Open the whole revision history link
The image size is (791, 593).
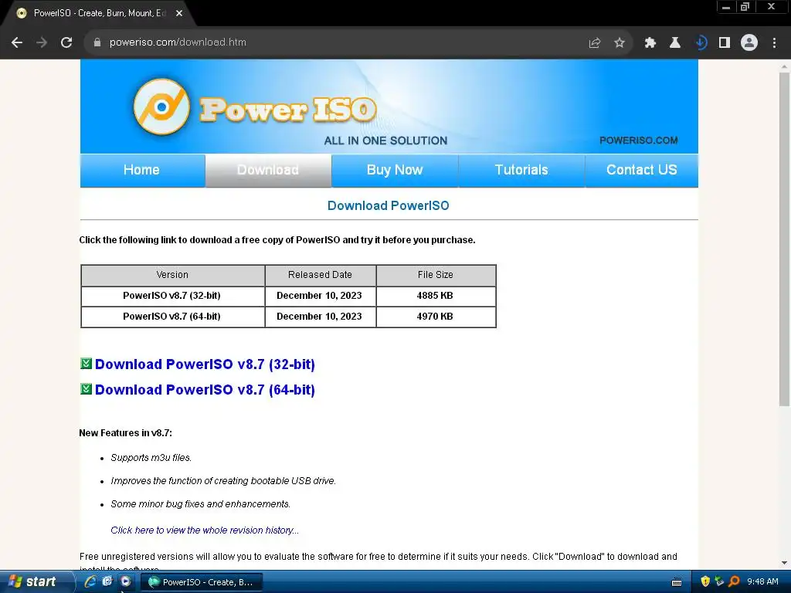[x=204, y=530]
